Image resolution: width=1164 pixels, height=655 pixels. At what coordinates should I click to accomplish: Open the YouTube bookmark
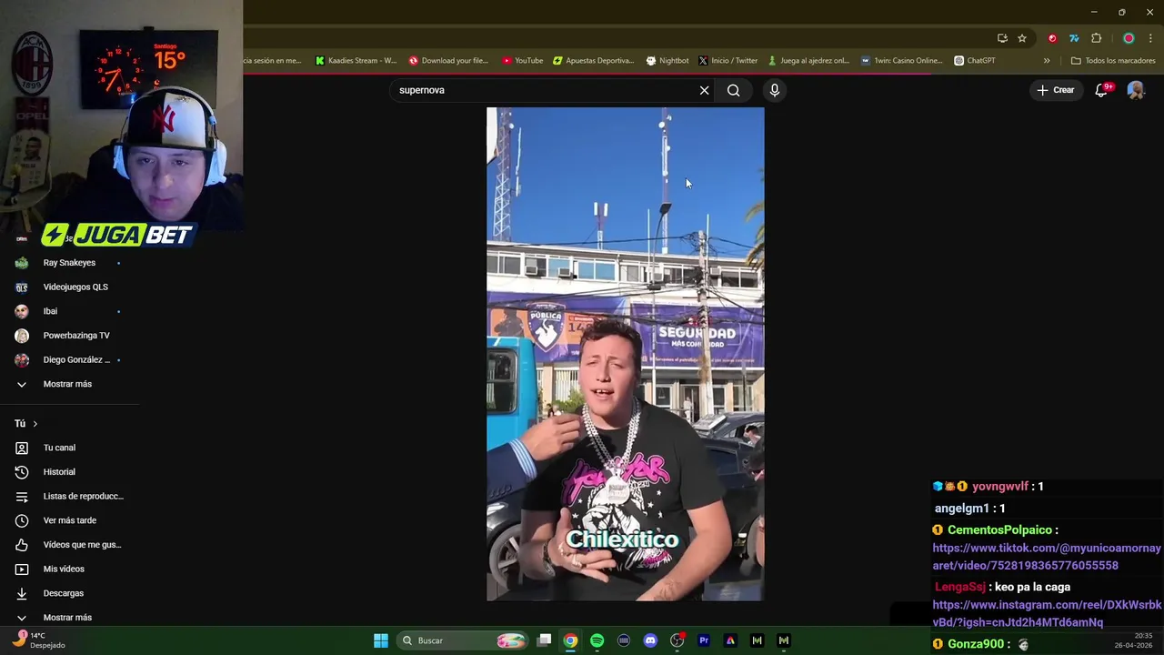point(522,61)
